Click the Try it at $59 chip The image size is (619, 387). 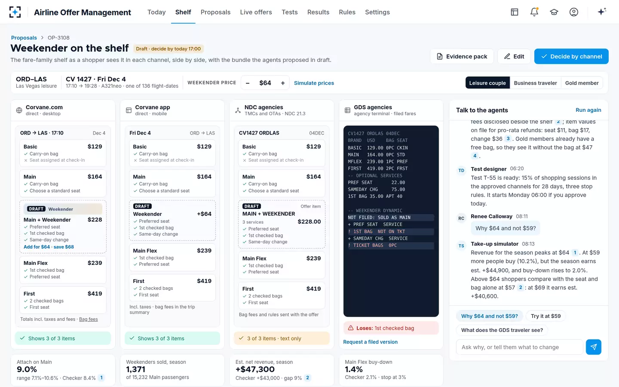[545, 316]
